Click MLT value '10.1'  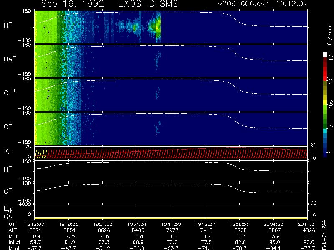[x=309, y=236]
